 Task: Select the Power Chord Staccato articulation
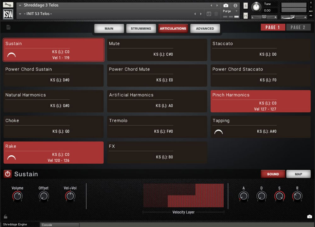[261, 75]
